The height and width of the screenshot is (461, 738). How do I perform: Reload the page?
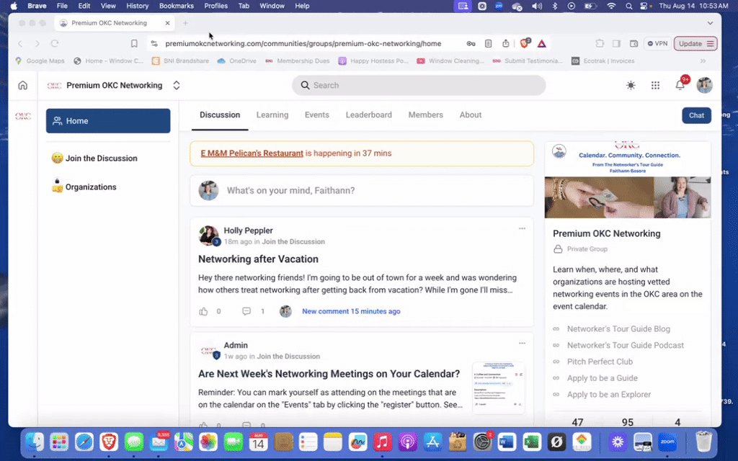[x=55, y=43]
